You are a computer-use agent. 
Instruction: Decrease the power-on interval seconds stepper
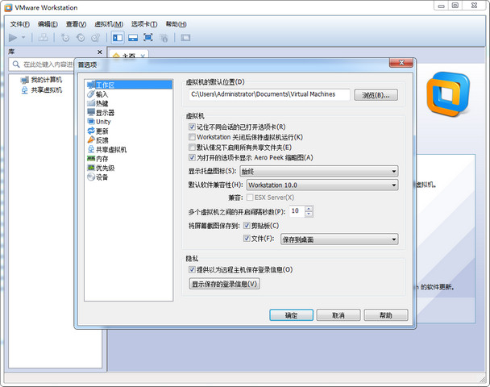click(x=309, y=214)
